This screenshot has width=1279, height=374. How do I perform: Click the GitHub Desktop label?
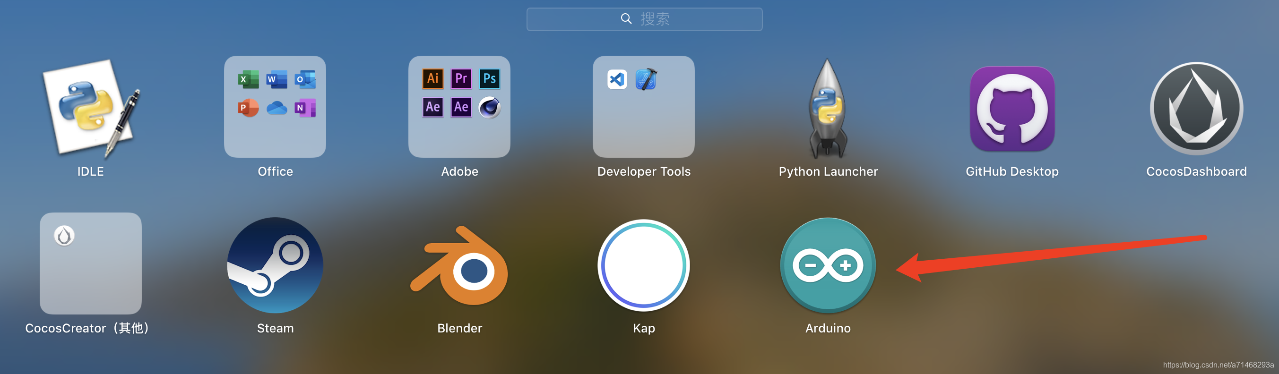point(1012,171)
